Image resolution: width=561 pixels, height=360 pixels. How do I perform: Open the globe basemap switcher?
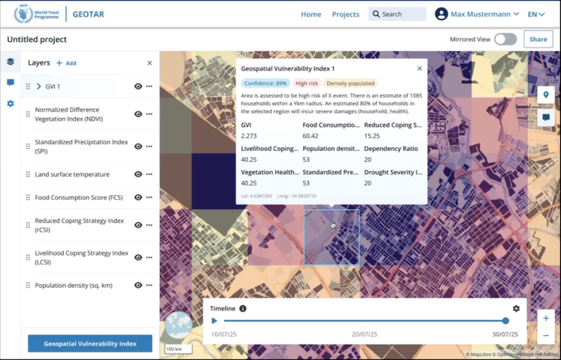click(x=177, y=324)
